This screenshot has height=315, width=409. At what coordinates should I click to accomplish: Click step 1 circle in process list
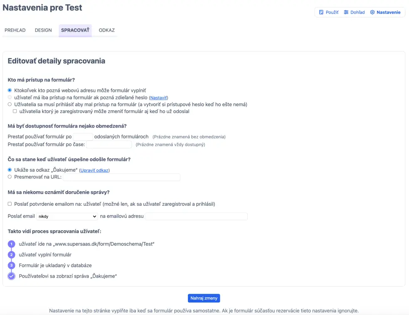coord(12,244)
